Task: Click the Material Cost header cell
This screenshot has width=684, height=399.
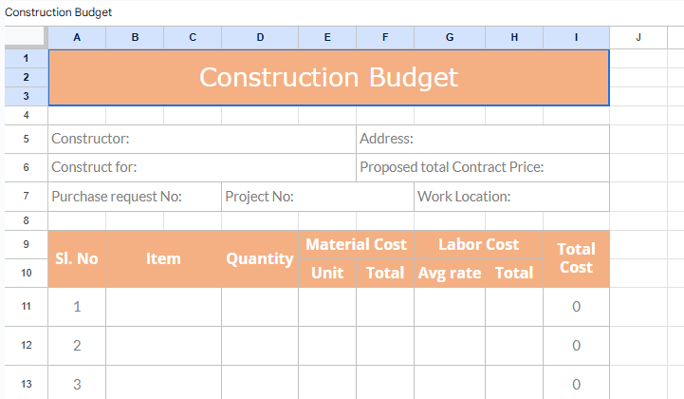Action: (356, 244)
